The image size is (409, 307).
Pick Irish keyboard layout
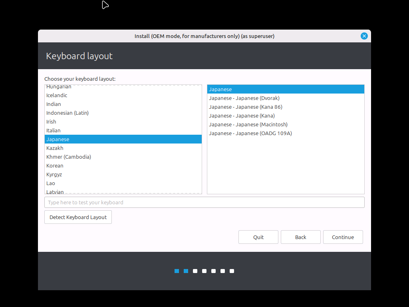point(51,122)
